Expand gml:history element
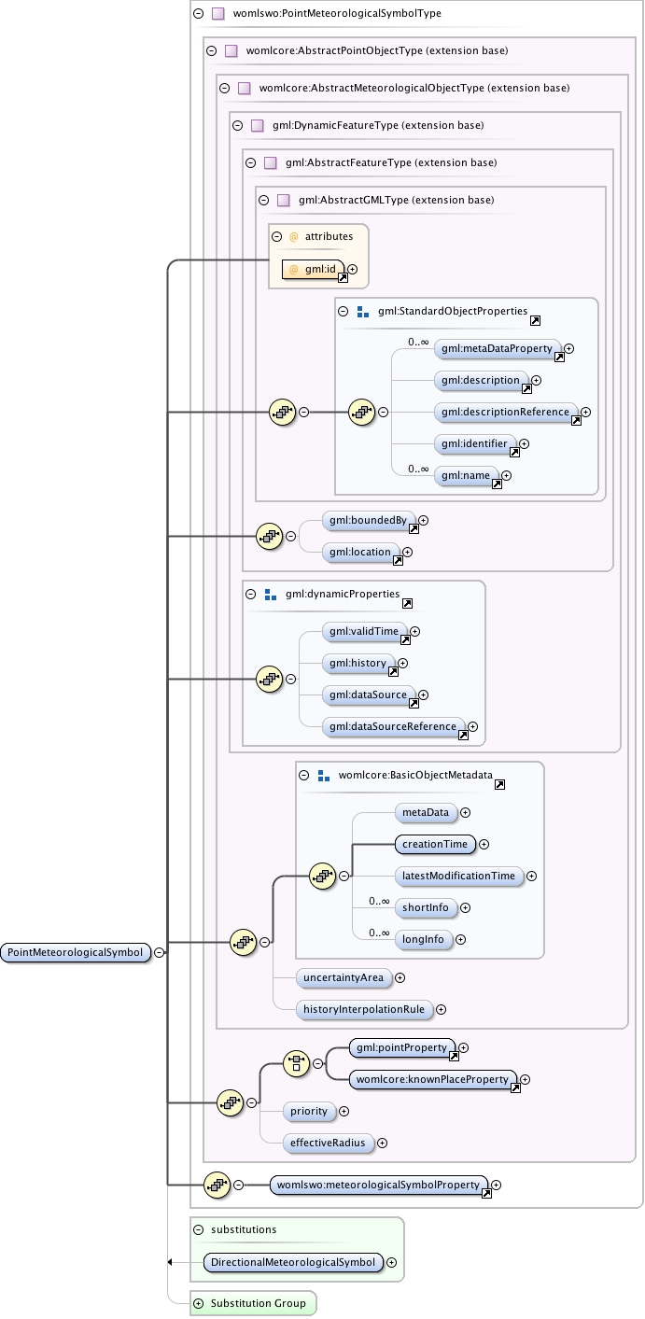Viewport: 645px width, 1319px height. 403,664
